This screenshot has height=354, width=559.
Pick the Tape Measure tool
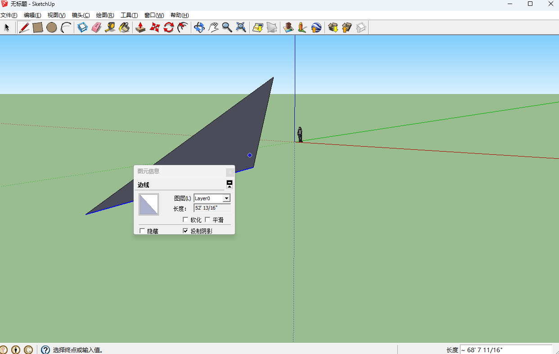(110, 27)
